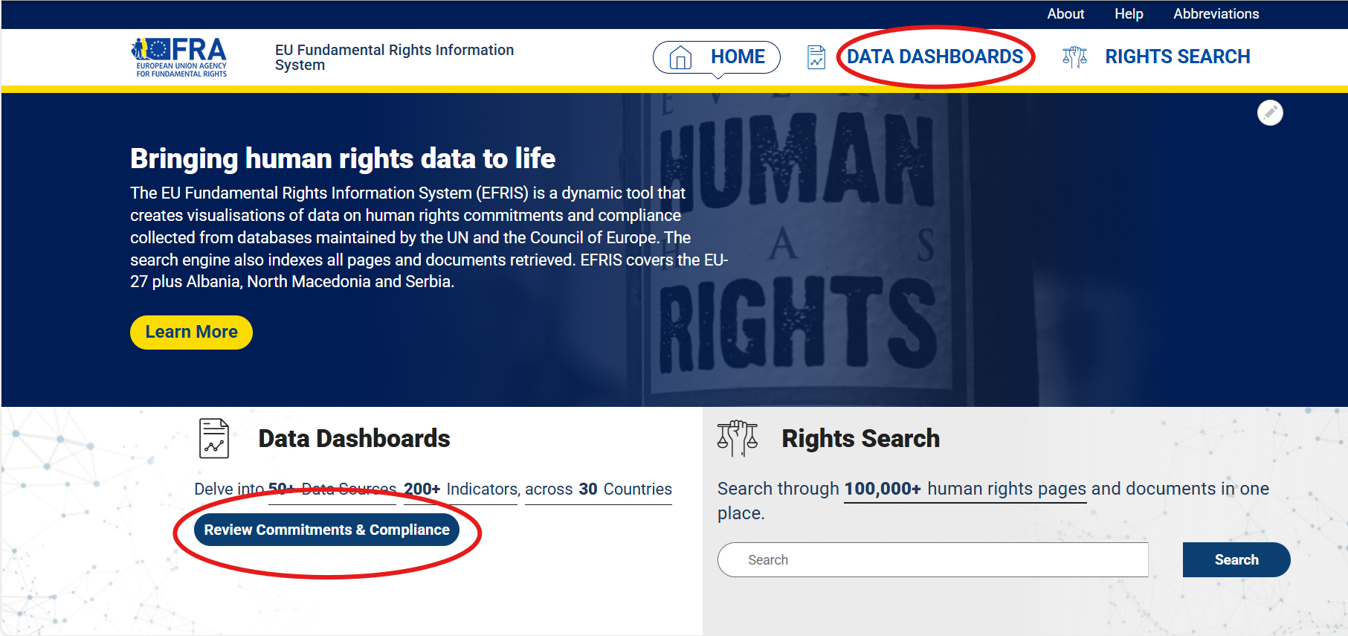Click the data dashboards document icon in navbar
The width and height of the screenshot is (1348, 636).
(x=816, y=57)
